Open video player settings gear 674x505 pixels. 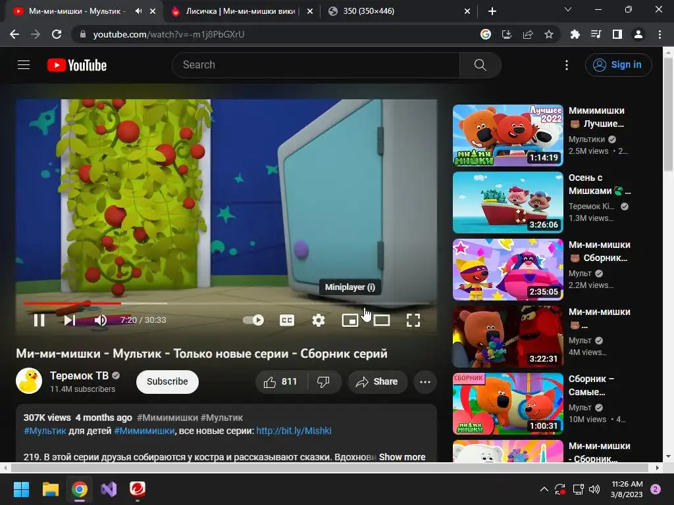[x=318, y=320]
